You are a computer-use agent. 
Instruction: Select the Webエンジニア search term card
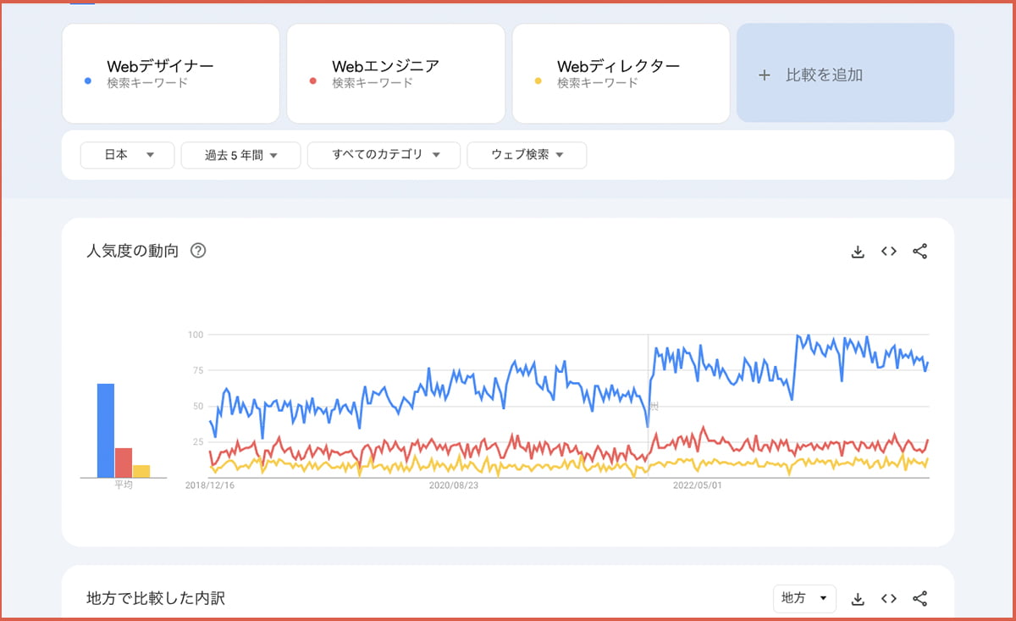395,73
